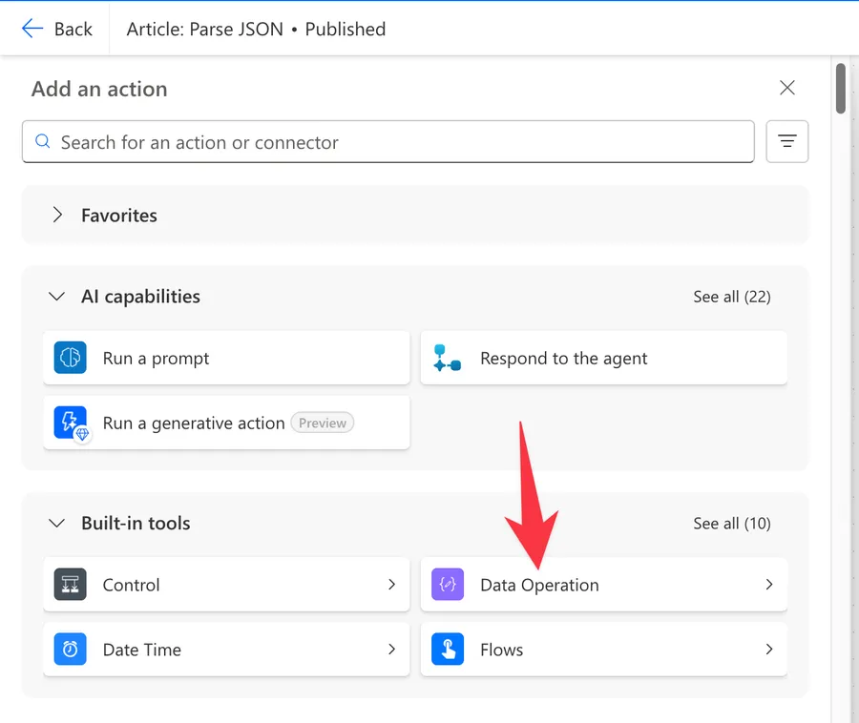859x723 pixels.
Task: Expand Control actions with its chevron
Action: [391, 585]
